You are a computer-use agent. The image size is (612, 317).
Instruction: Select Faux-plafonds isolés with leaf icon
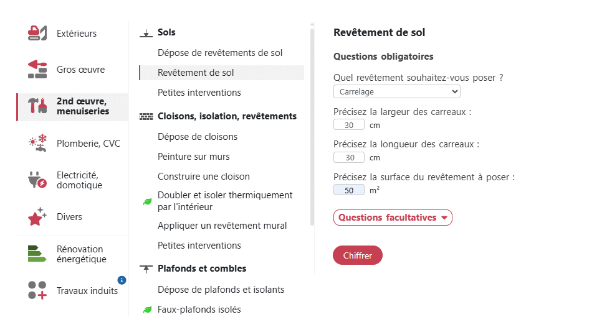pos(199,310)
